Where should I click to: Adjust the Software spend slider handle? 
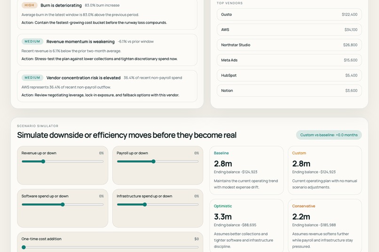[x=63, y=205]
